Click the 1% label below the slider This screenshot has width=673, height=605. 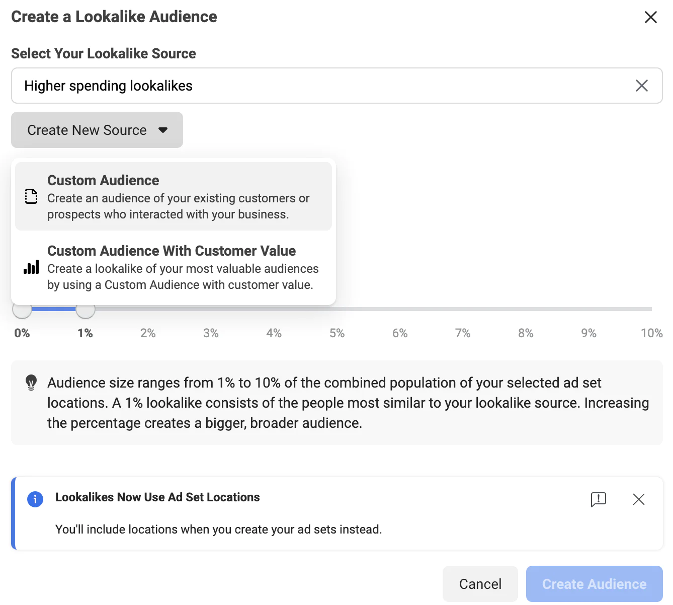85,333
